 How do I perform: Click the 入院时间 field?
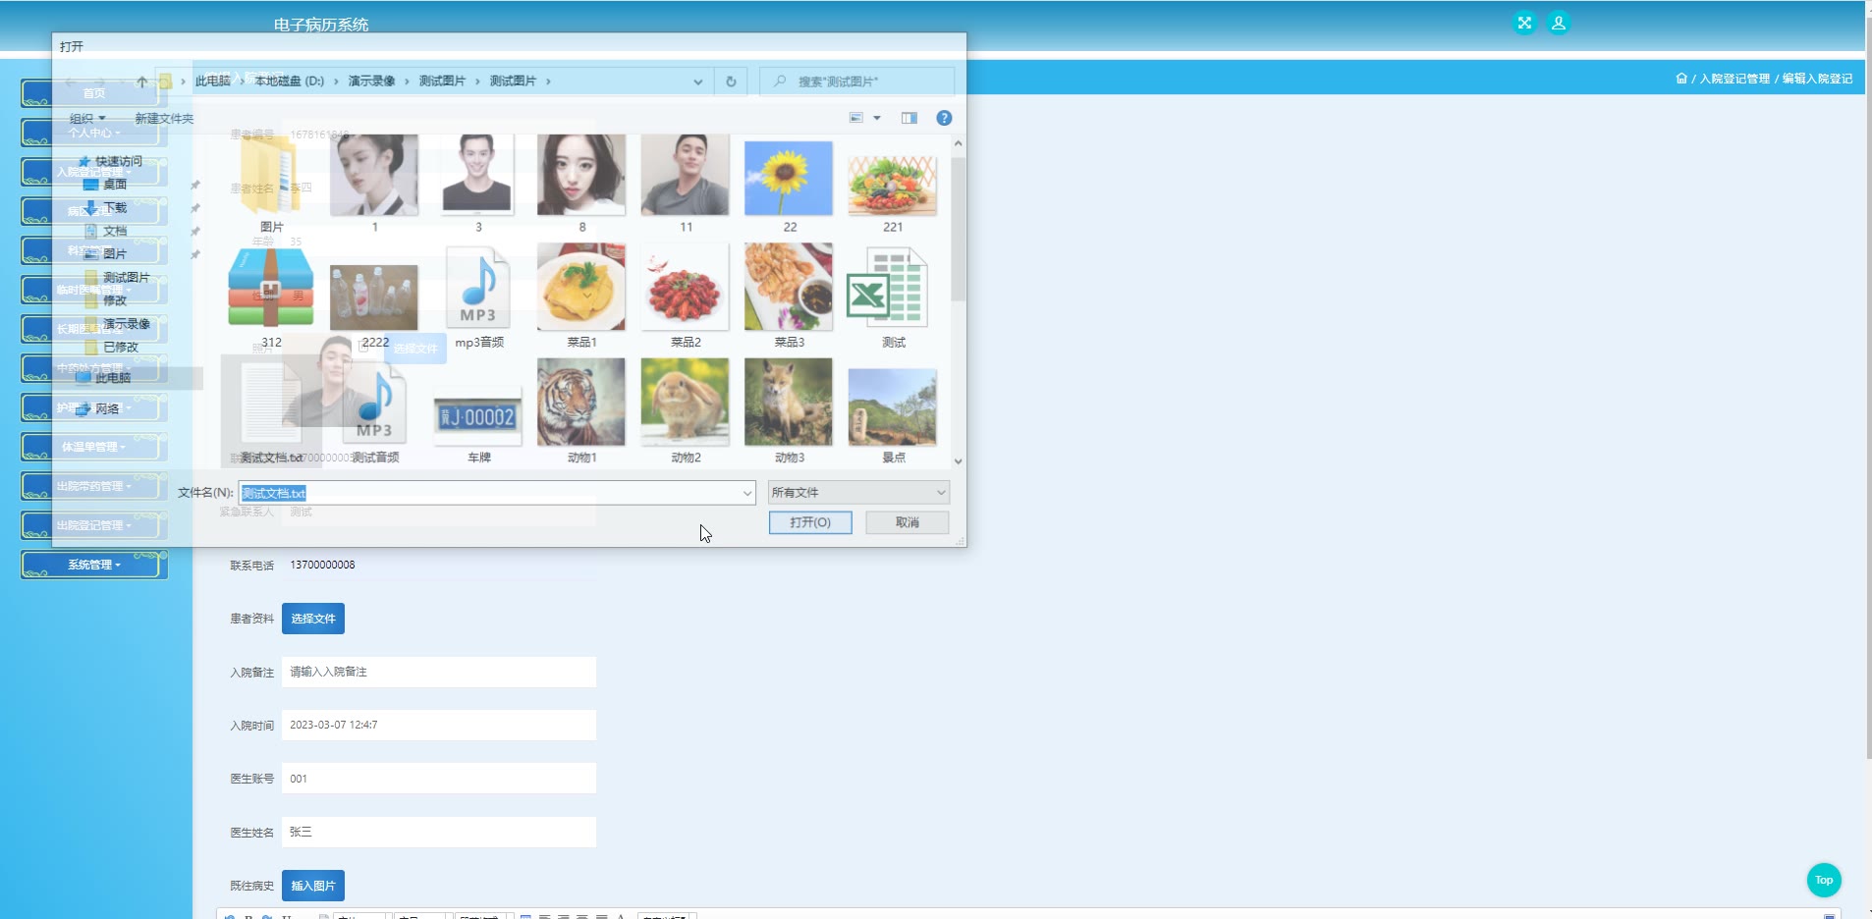439,726
